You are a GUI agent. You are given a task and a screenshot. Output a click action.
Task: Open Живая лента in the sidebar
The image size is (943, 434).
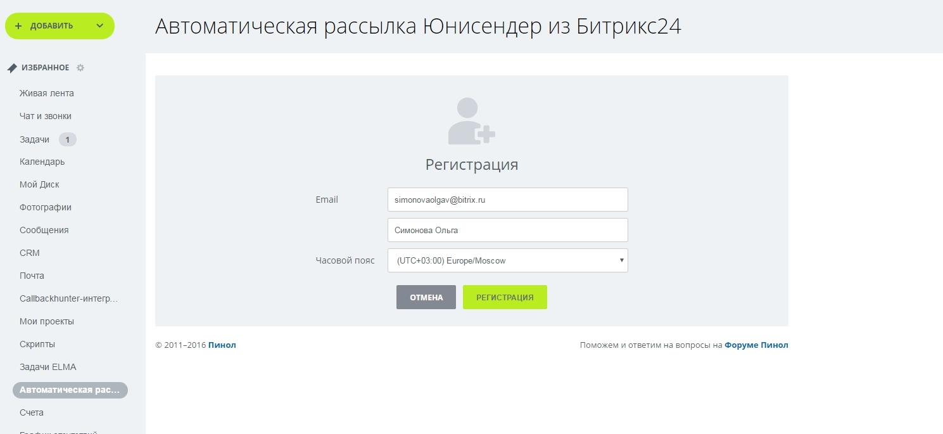pyautogui.click(x=47, y=93)
